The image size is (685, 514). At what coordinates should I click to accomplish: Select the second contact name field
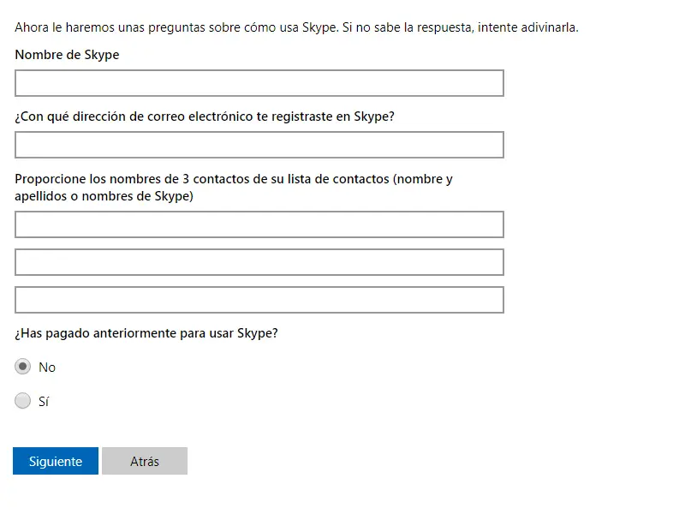259,262
